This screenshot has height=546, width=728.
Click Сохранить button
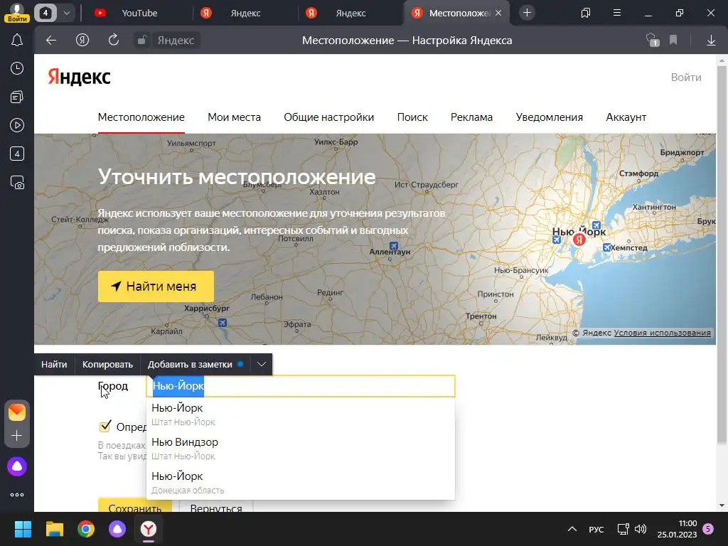click(134, 506)
